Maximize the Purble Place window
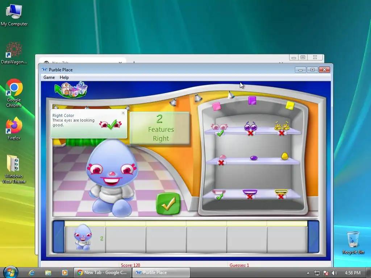The height and width of the screenshot is (278, 371). tap(312, 70)
